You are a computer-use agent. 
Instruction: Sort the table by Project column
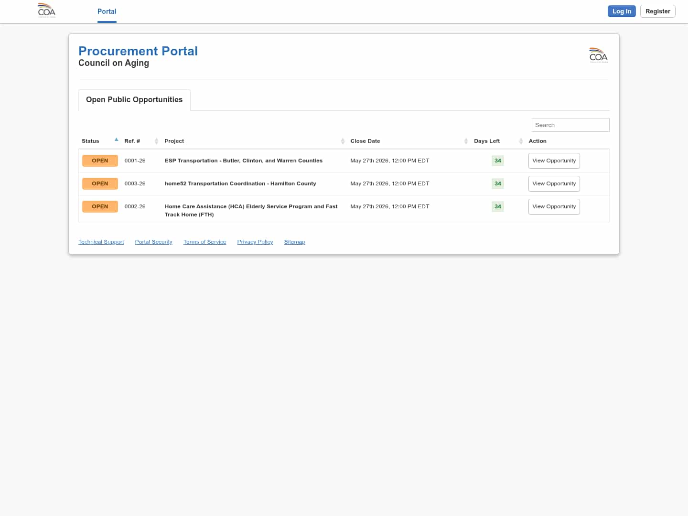click(343, 141)
